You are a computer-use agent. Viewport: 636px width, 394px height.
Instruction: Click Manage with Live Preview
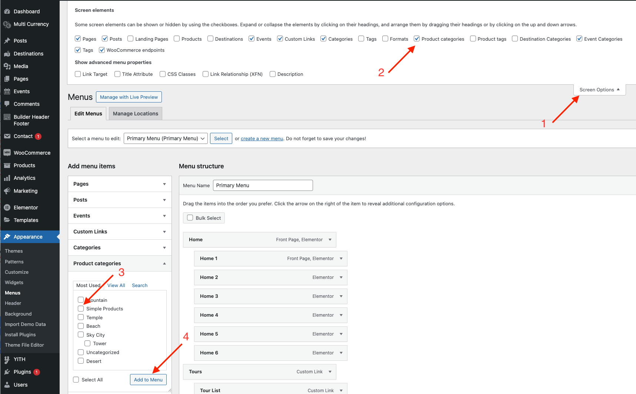[129, 97]
